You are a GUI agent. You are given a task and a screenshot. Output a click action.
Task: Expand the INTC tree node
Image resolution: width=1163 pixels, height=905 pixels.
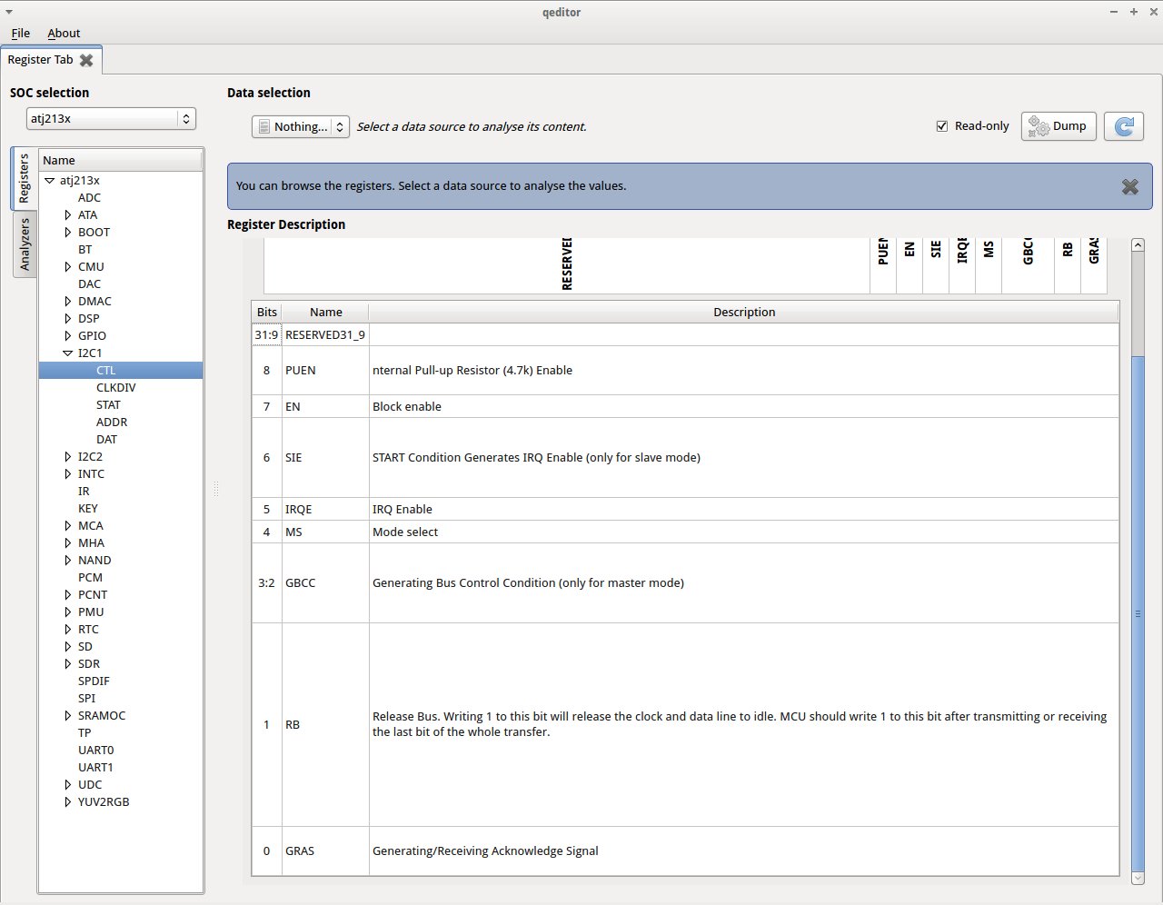(68, 474)
